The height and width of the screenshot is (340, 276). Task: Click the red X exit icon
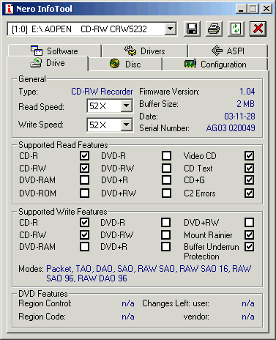[x=258, y=29]
